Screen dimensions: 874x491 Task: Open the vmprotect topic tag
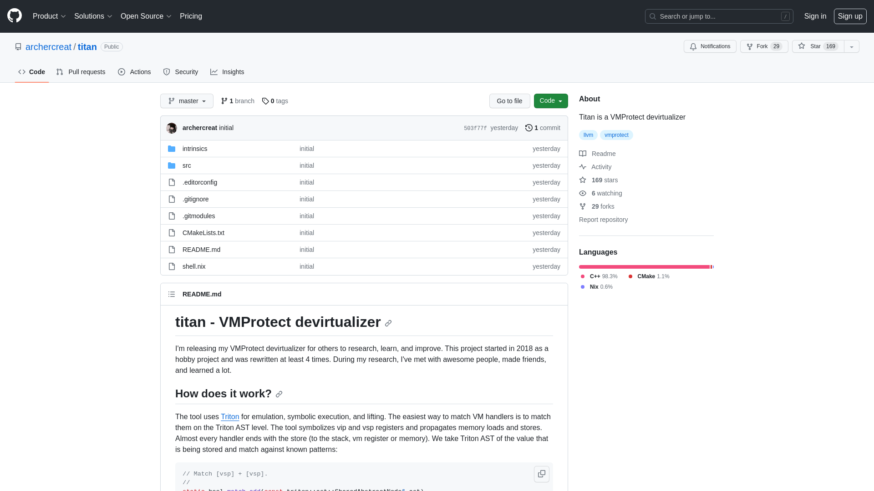click(616, 135)
